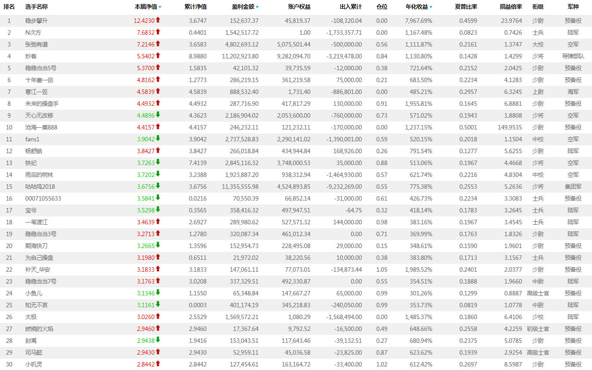Click the red up arrow for 沧海一粟888
This screenshot has width=592, height=370.
158,127
